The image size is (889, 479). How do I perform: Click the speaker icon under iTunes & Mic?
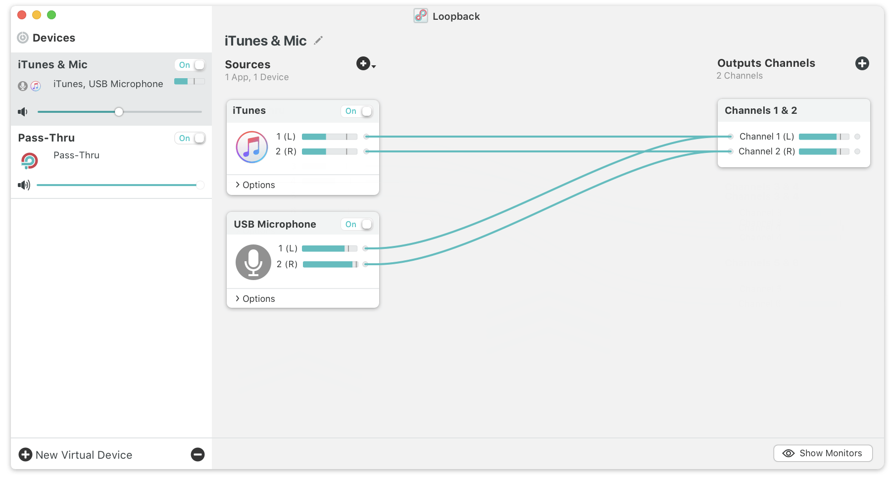point(23,112)
